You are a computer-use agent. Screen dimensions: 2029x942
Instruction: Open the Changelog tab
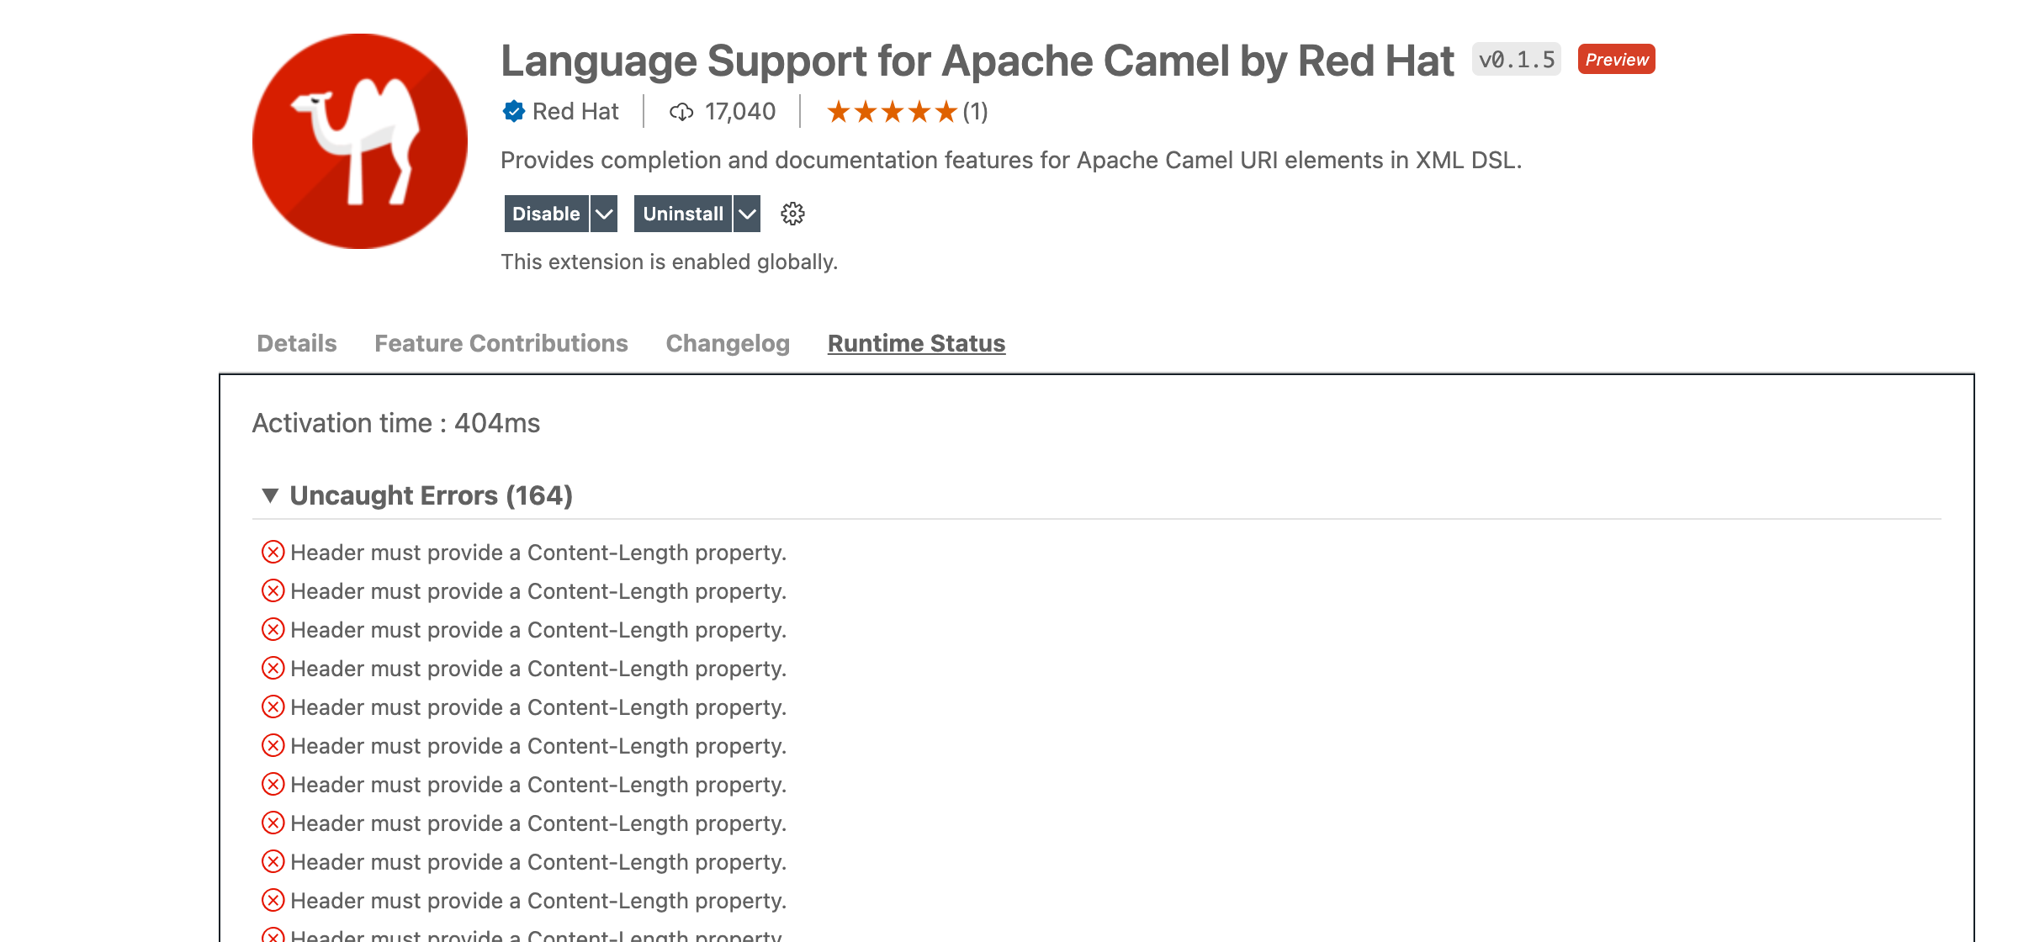(x=727, y=343)
